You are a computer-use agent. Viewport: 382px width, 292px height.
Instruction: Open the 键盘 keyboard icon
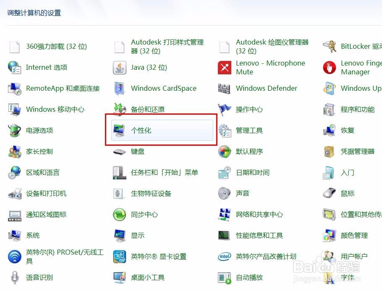119,152
